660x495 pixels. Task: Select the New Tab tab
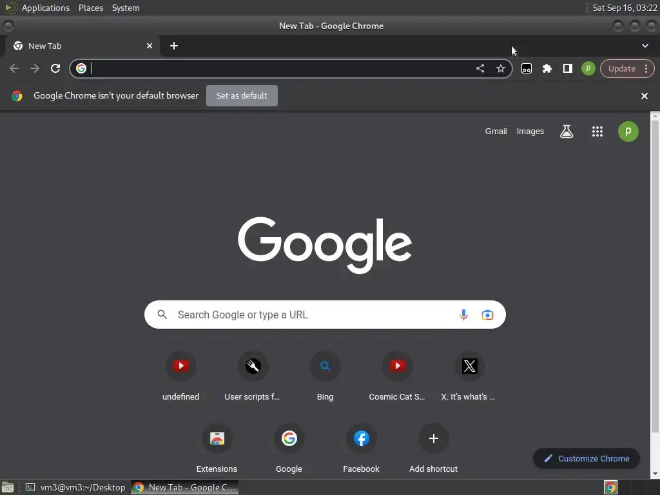(x=82, y=46)
